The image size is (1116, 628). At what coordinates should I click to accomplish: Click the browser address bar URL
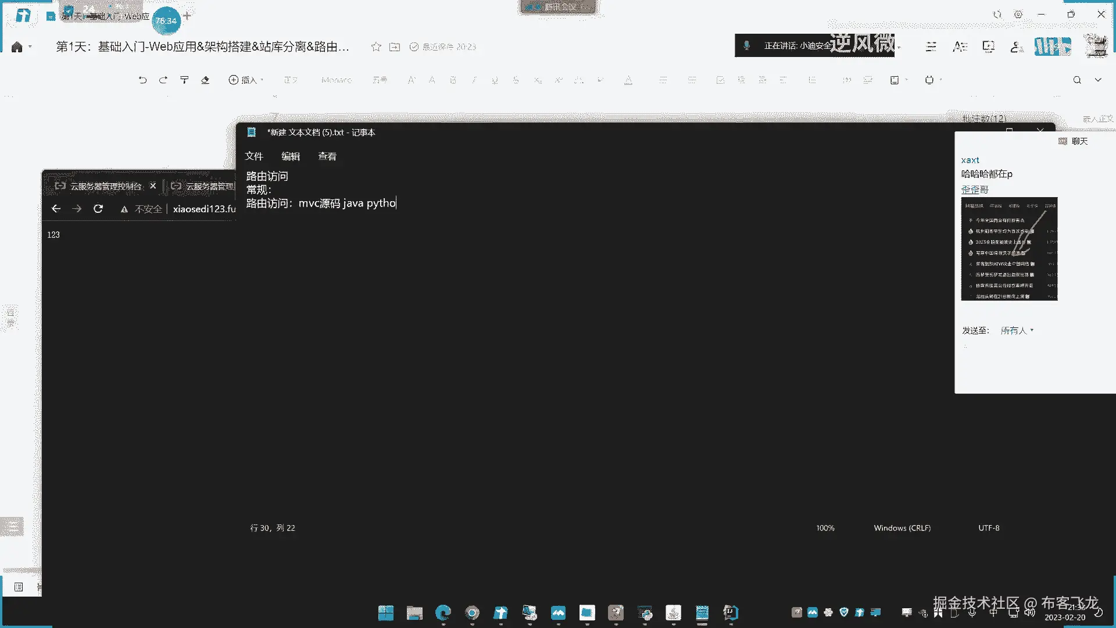coord(204,209)
